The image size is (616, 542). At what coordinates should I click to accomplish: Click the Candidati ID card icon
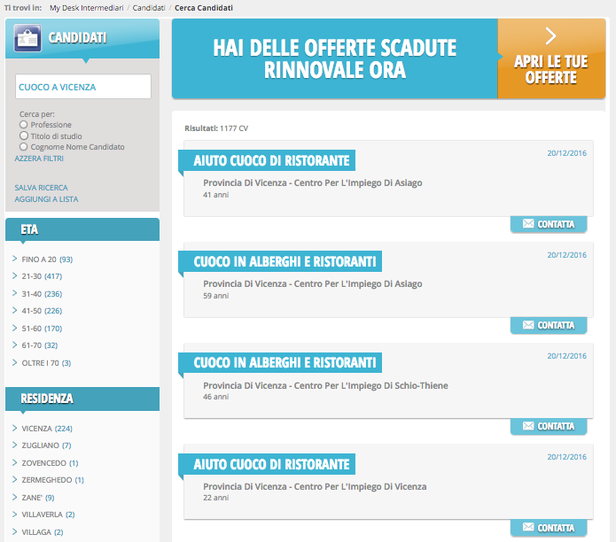pyautogui.click(x=26, y=38)
